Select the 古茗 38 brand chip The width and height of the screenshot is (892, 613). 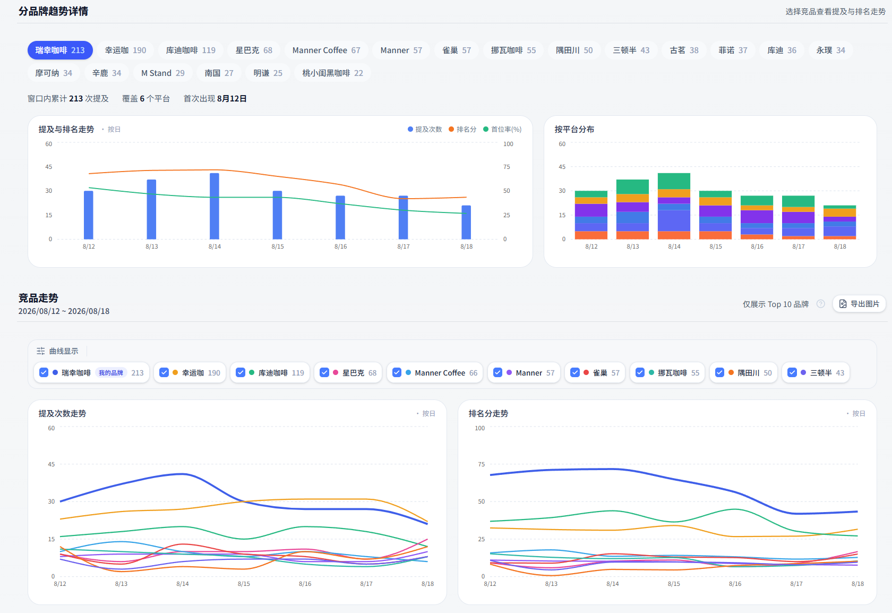[684, 50]
